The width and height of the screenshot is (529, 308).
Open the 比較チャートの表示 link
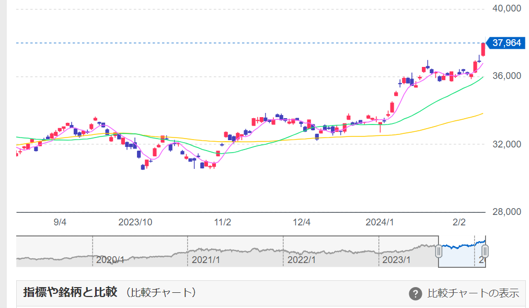[x=473, y=293]
